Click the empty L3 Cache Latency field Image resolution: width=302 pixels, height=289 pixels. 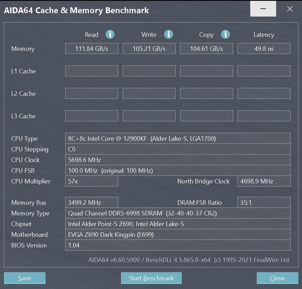[264, 116]
